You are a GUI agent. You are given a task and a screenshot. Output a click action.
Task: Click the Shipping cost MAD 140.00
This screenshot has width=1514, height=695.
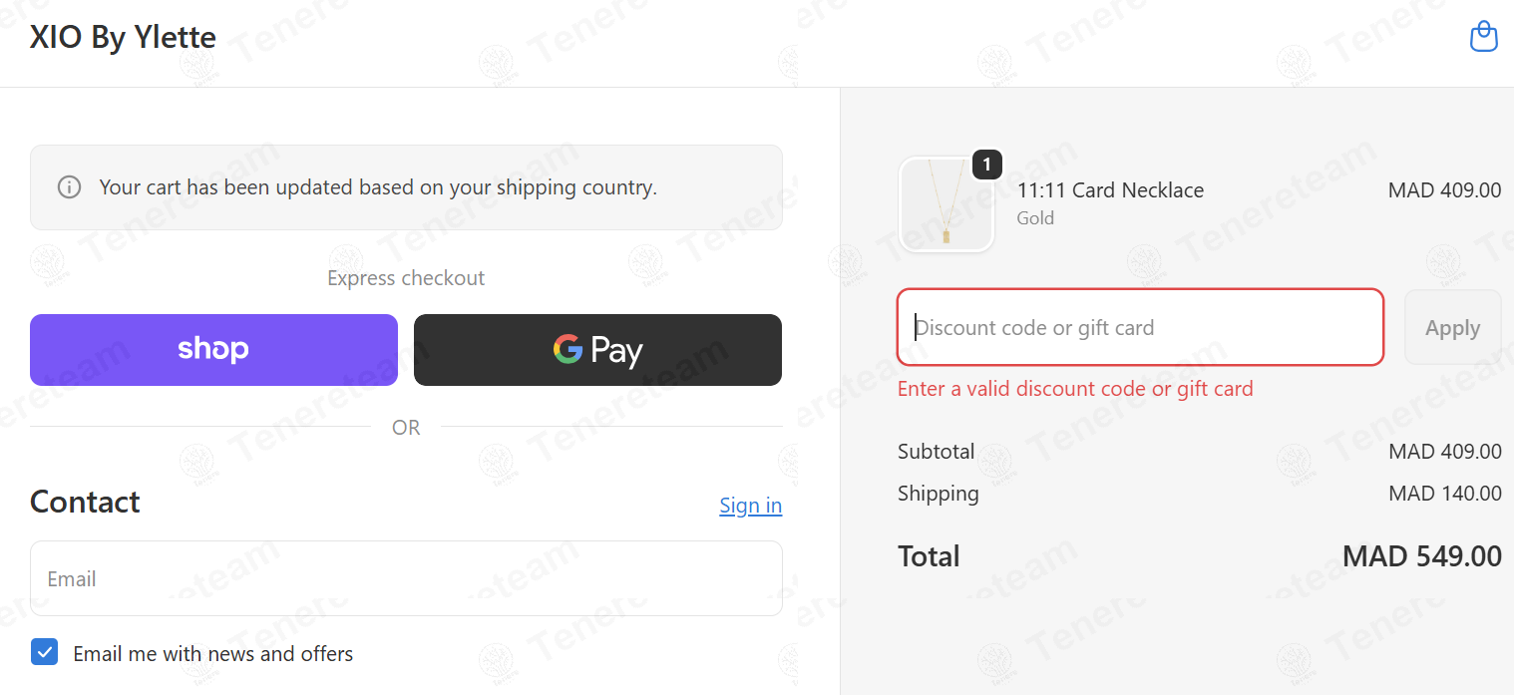tap(1444, 494)
